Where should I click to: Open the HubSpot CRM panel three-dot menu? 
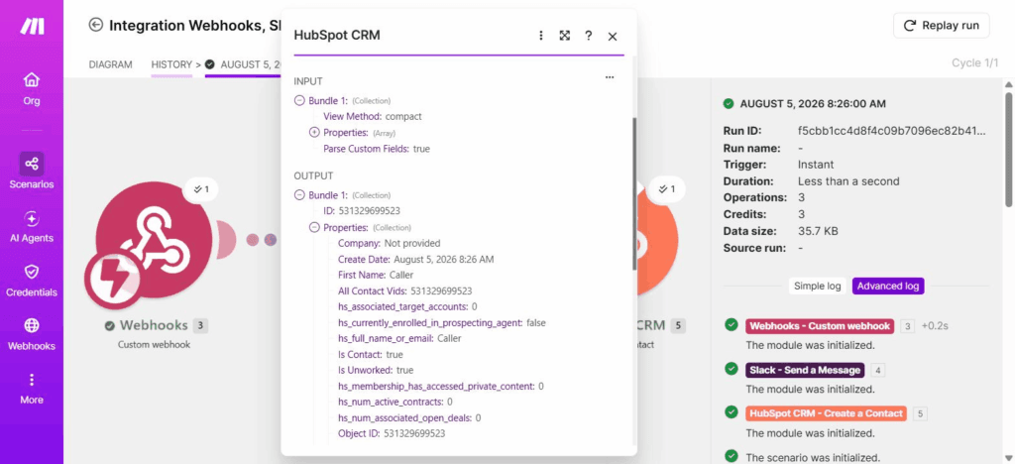[x=540, y=36]
